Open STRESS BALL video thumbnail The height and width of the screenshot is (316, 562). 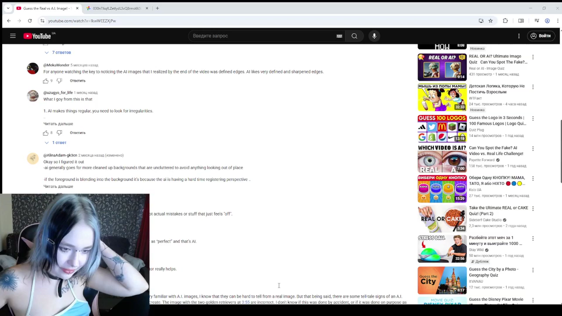point(442,249)
